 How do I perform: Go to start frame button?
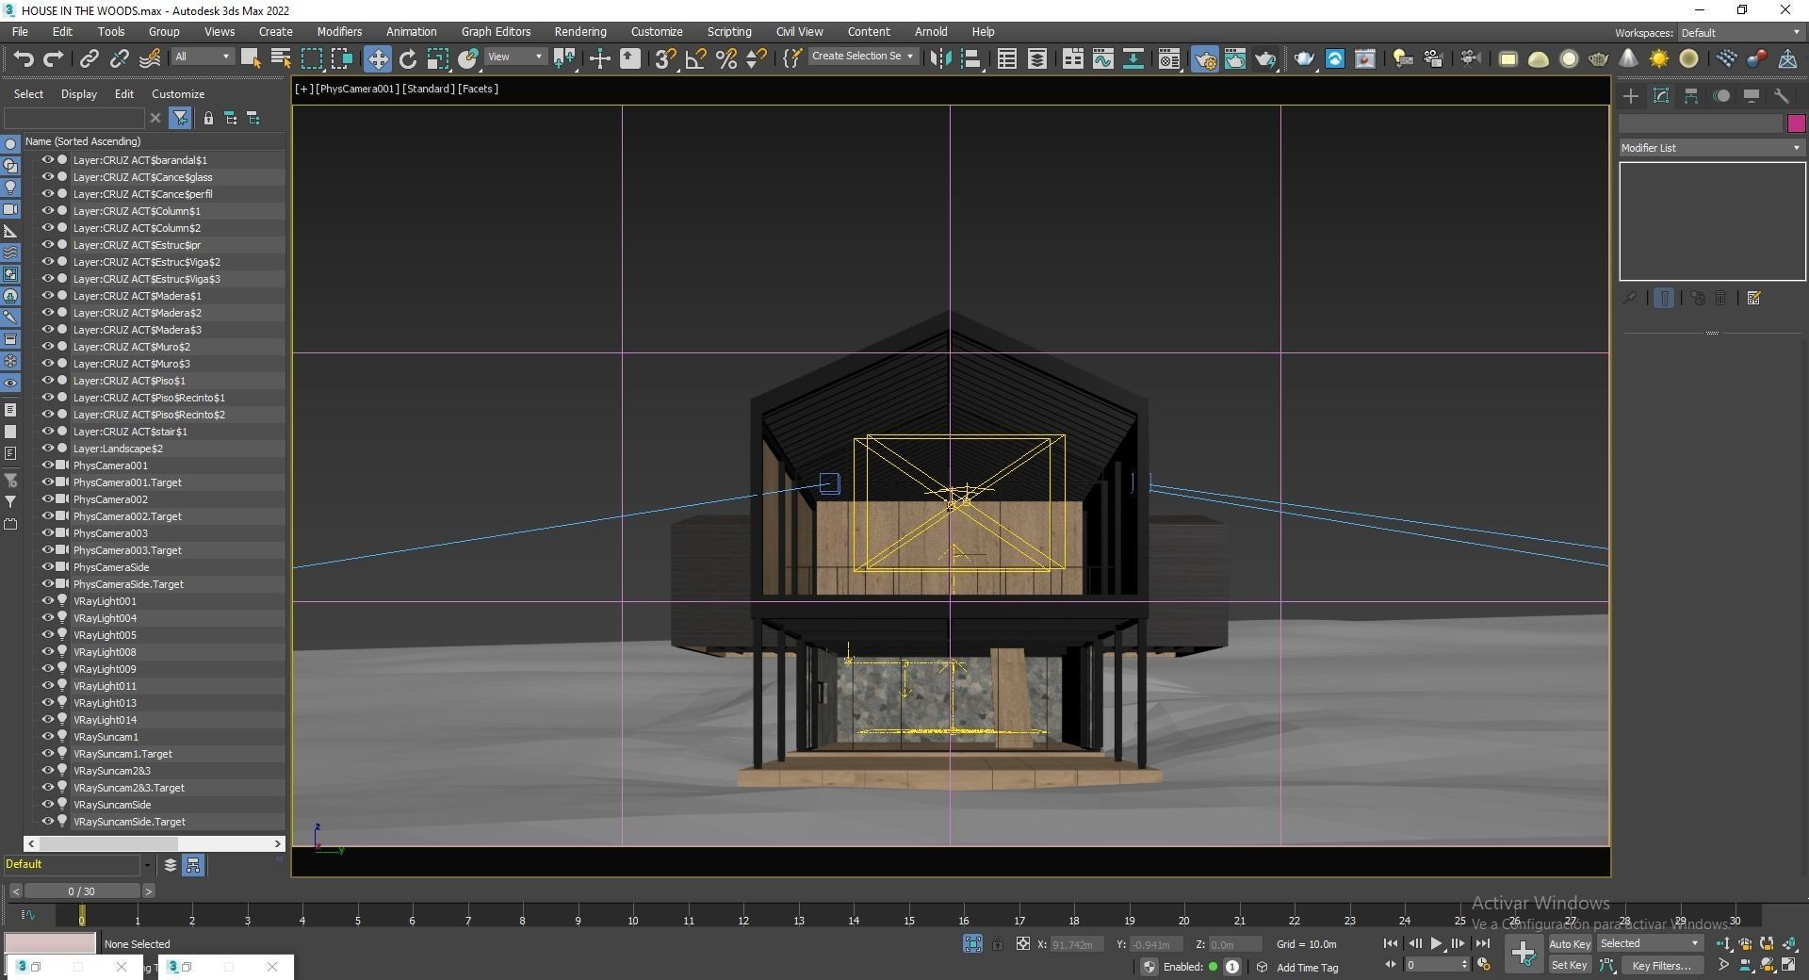(1391, 943)
